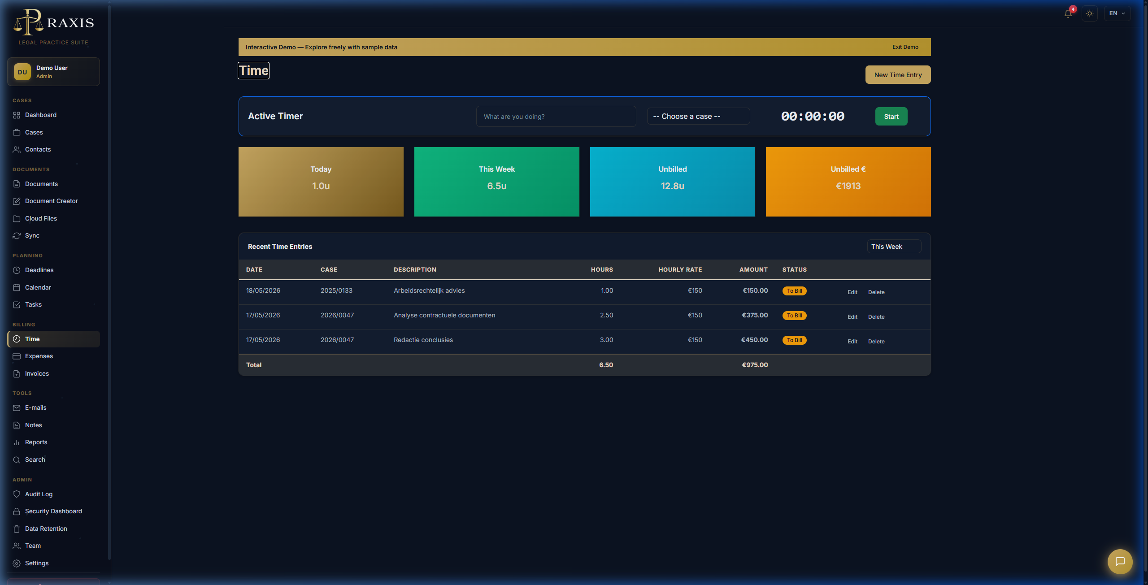Image resolution: width=1148 pixels, height=585 pixels.
Task: Click case number 2025/0133
Action: (x=336, y=291)
